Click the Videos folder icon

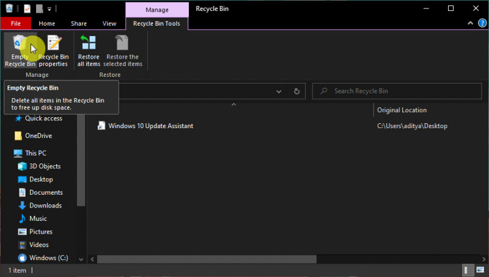(x=22, y=245)
